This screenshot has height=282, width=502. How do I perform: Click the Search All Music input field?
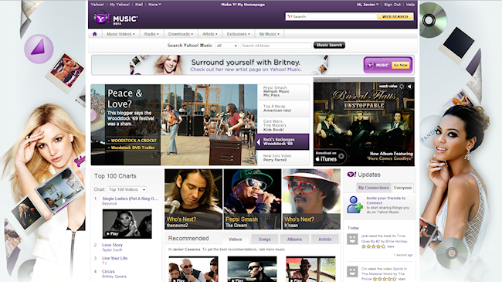(276, 46)
